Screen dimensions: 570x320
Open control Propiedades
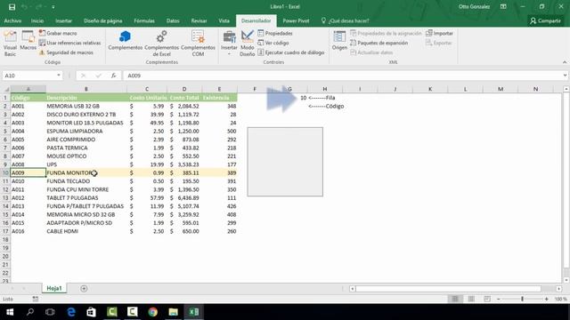(275, 33)
